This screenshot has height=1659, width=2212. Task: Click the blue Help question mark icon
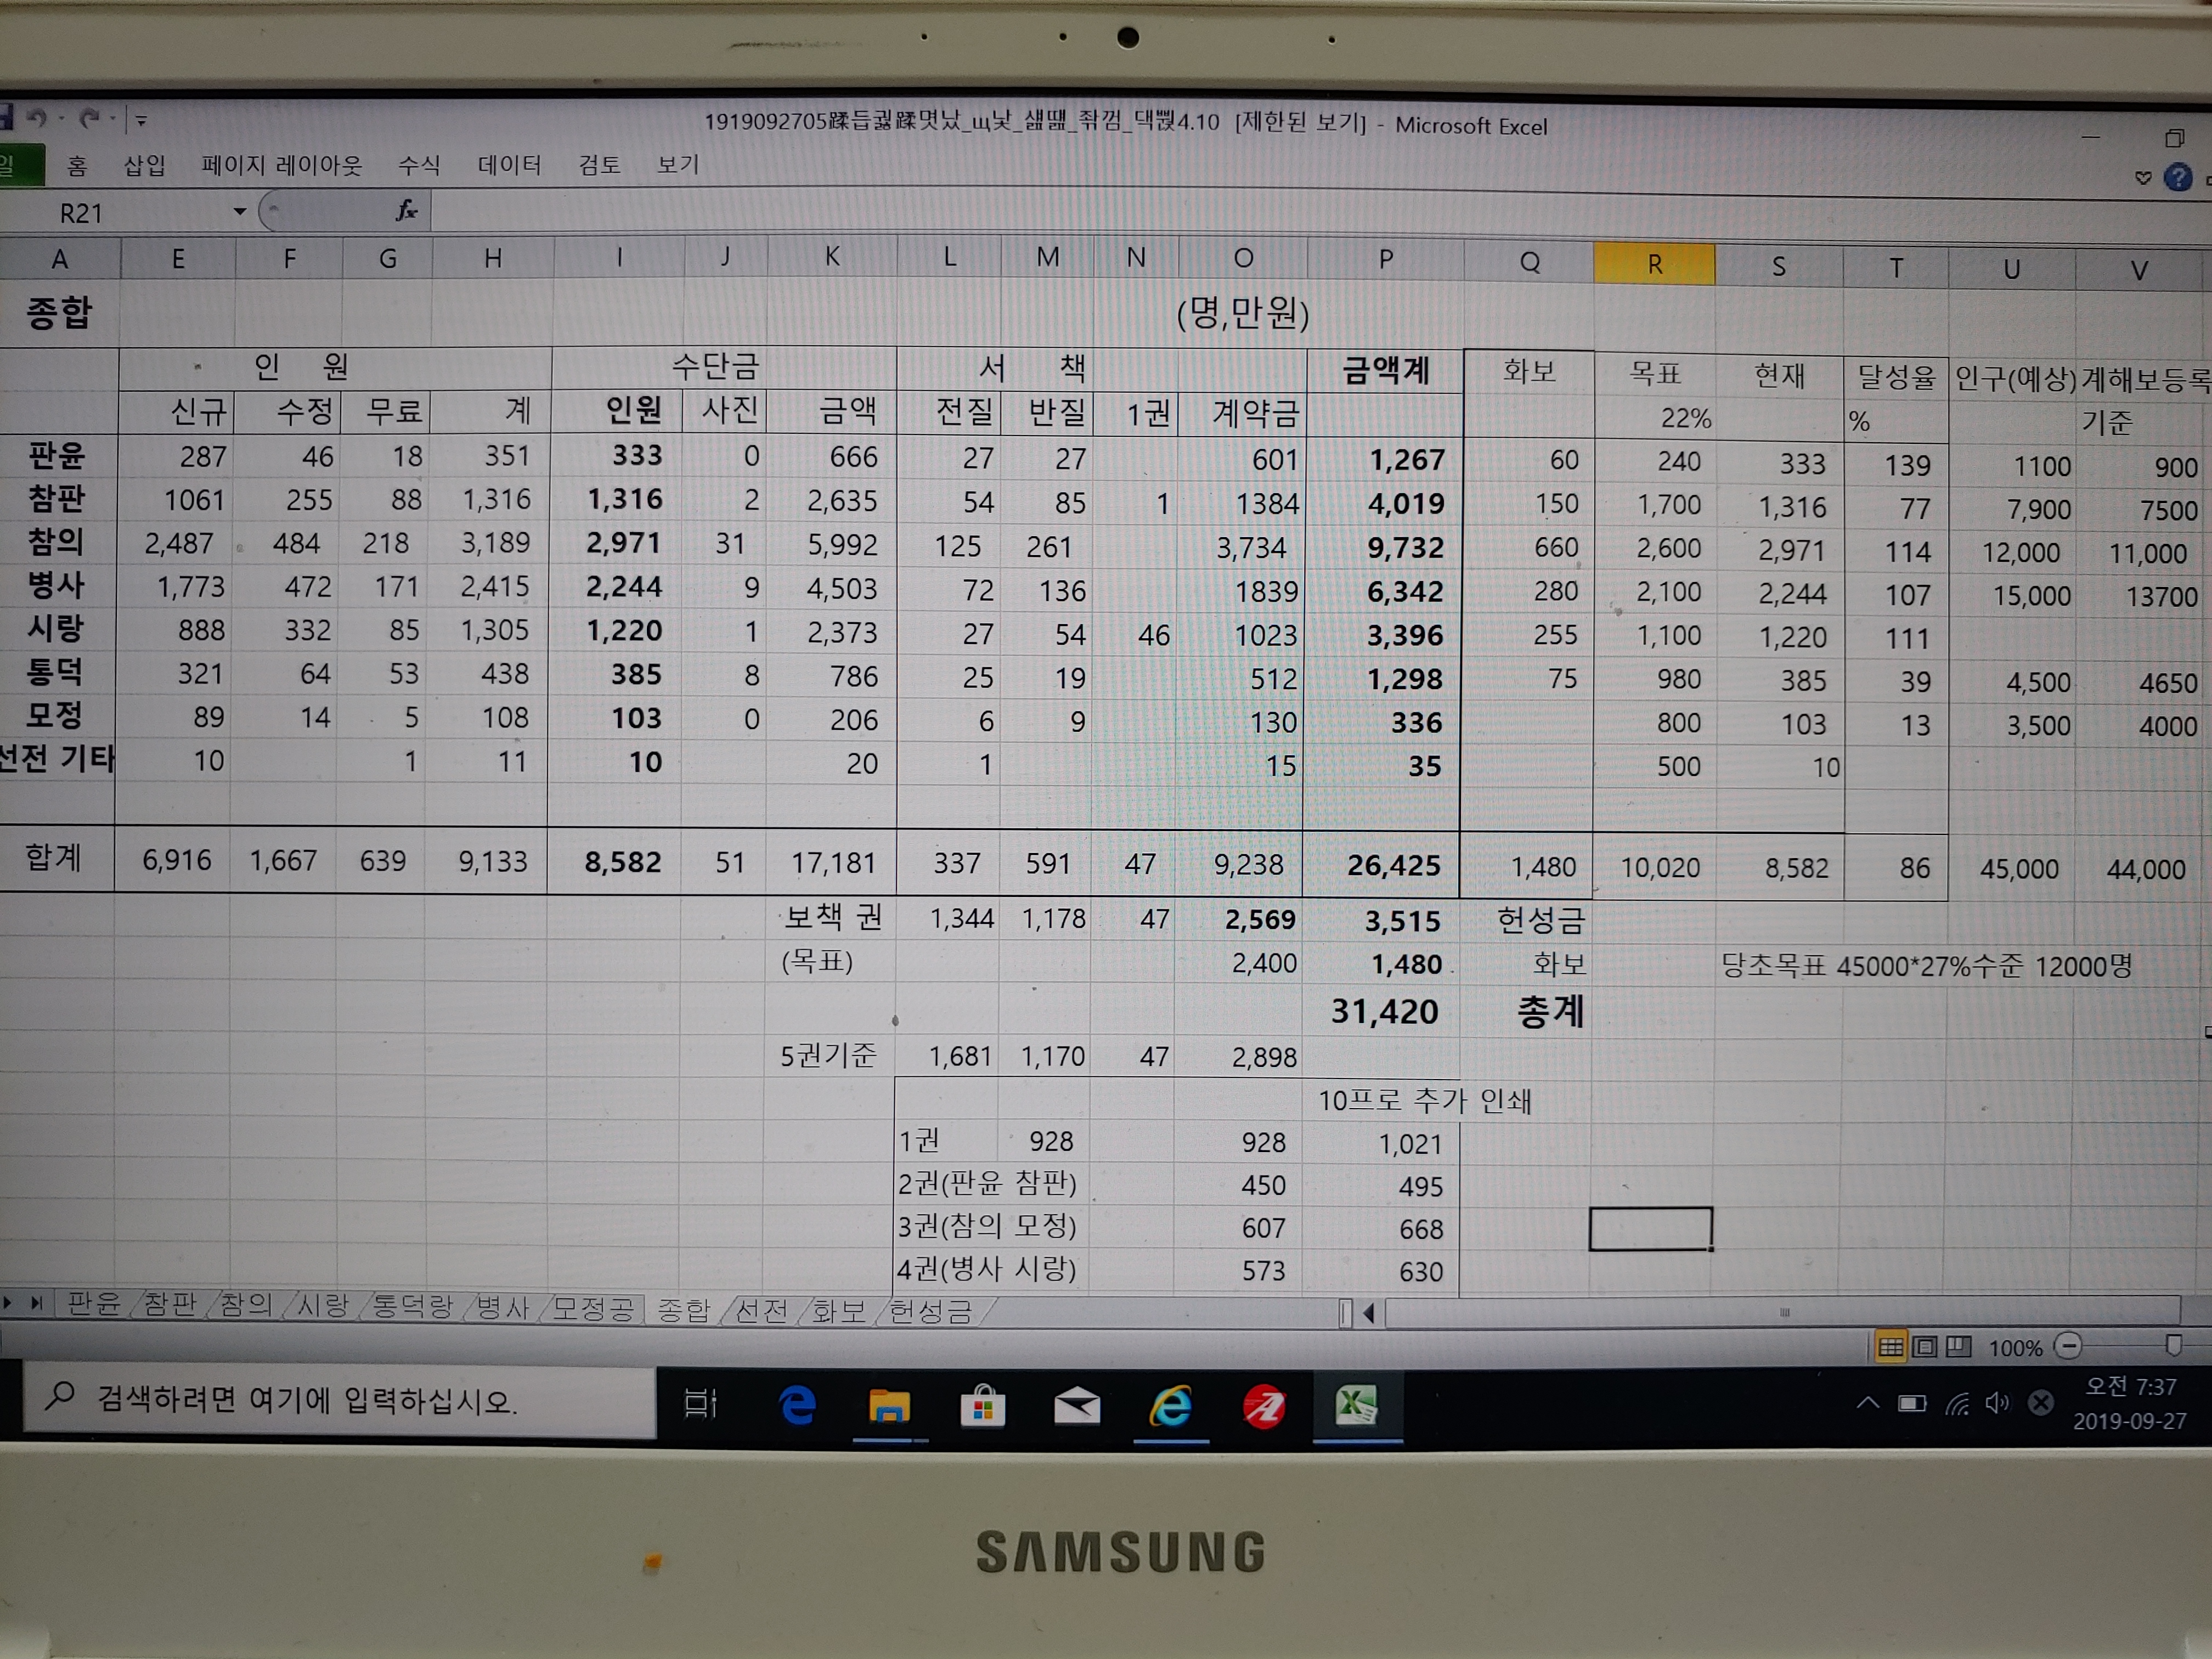coord(2178,178)
